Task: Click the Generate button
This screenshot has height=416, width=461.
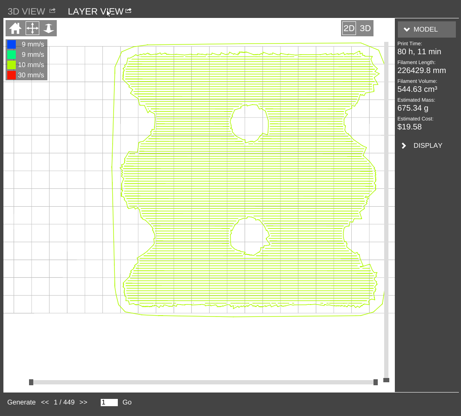Action: coord(21,402)
